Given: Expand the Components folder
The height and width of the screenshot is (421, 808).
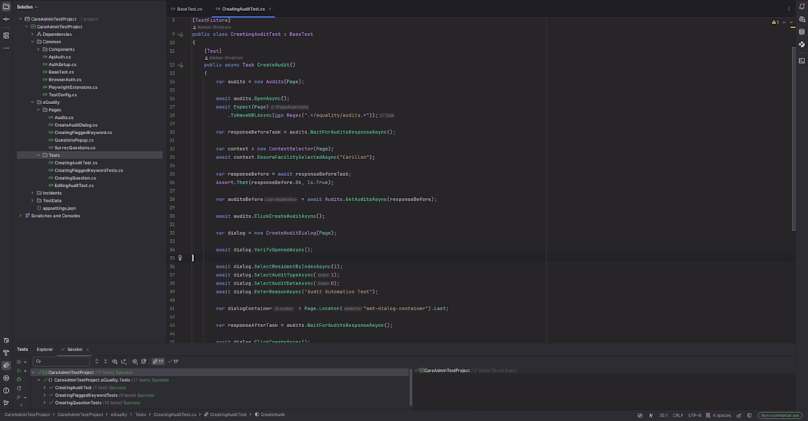Looking at the screenshot, I should click(39, 49).
